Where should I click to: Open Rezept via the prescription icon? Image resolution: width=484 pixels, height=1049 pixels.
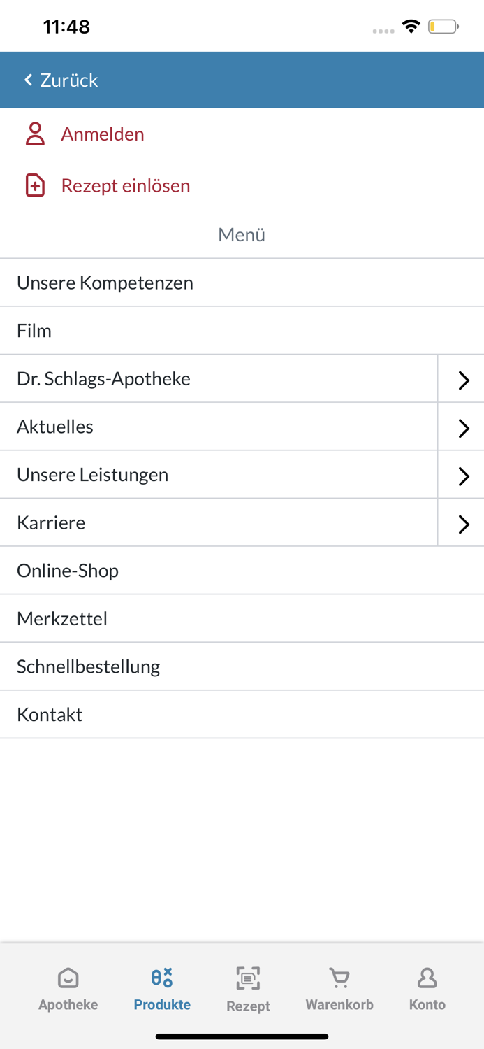248,978
